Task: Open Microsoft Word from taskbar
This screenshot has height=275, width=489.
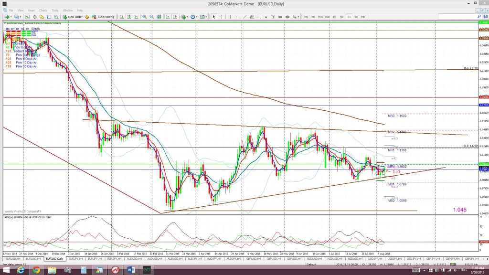Action: click(x=131, y=270)
